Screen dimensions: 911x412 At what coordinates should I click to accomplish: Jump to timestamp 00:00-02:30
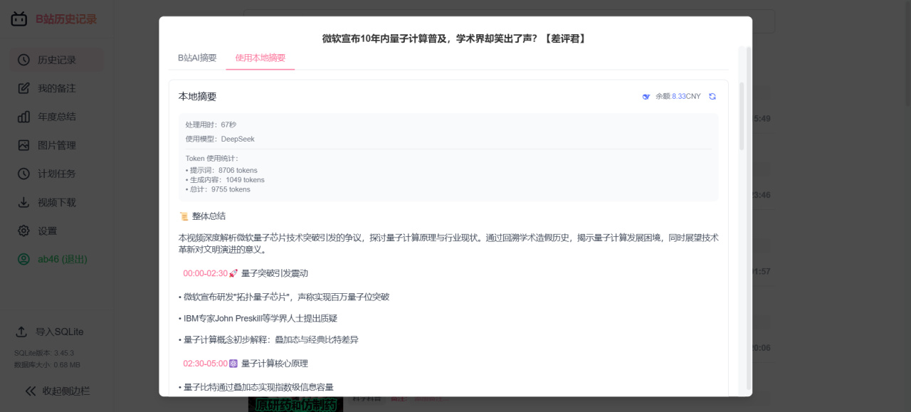pos(205,273)
